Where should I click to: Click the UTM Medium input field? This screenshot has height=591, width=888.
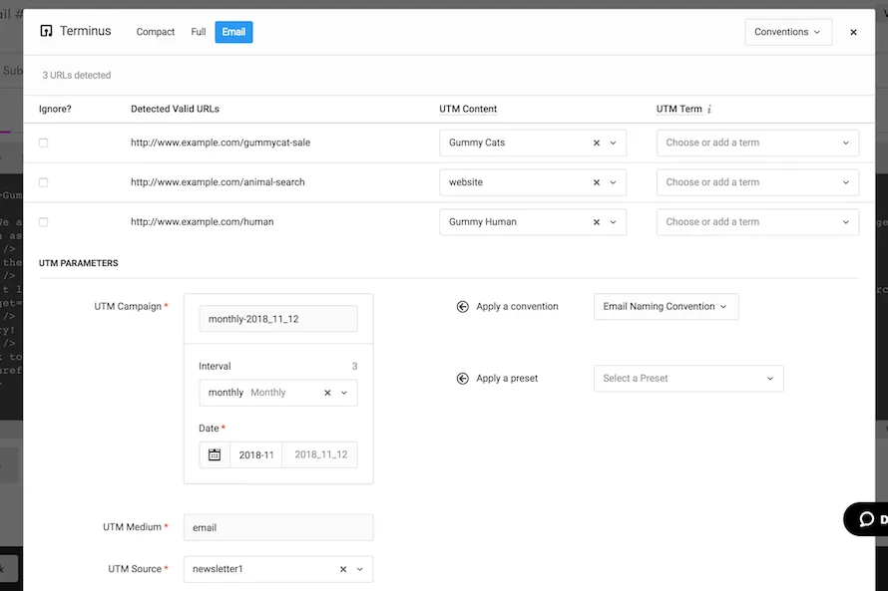pos(277,526)
